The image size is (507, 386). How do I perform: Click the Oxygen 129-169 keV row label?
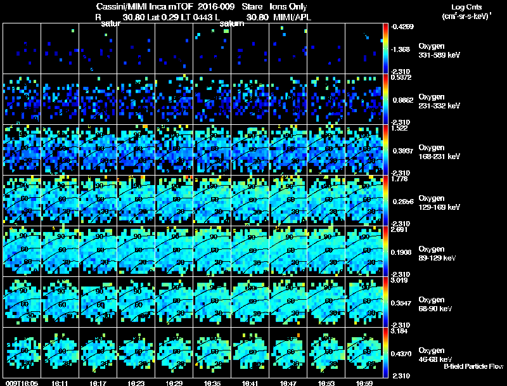click(x=439, y=202)
